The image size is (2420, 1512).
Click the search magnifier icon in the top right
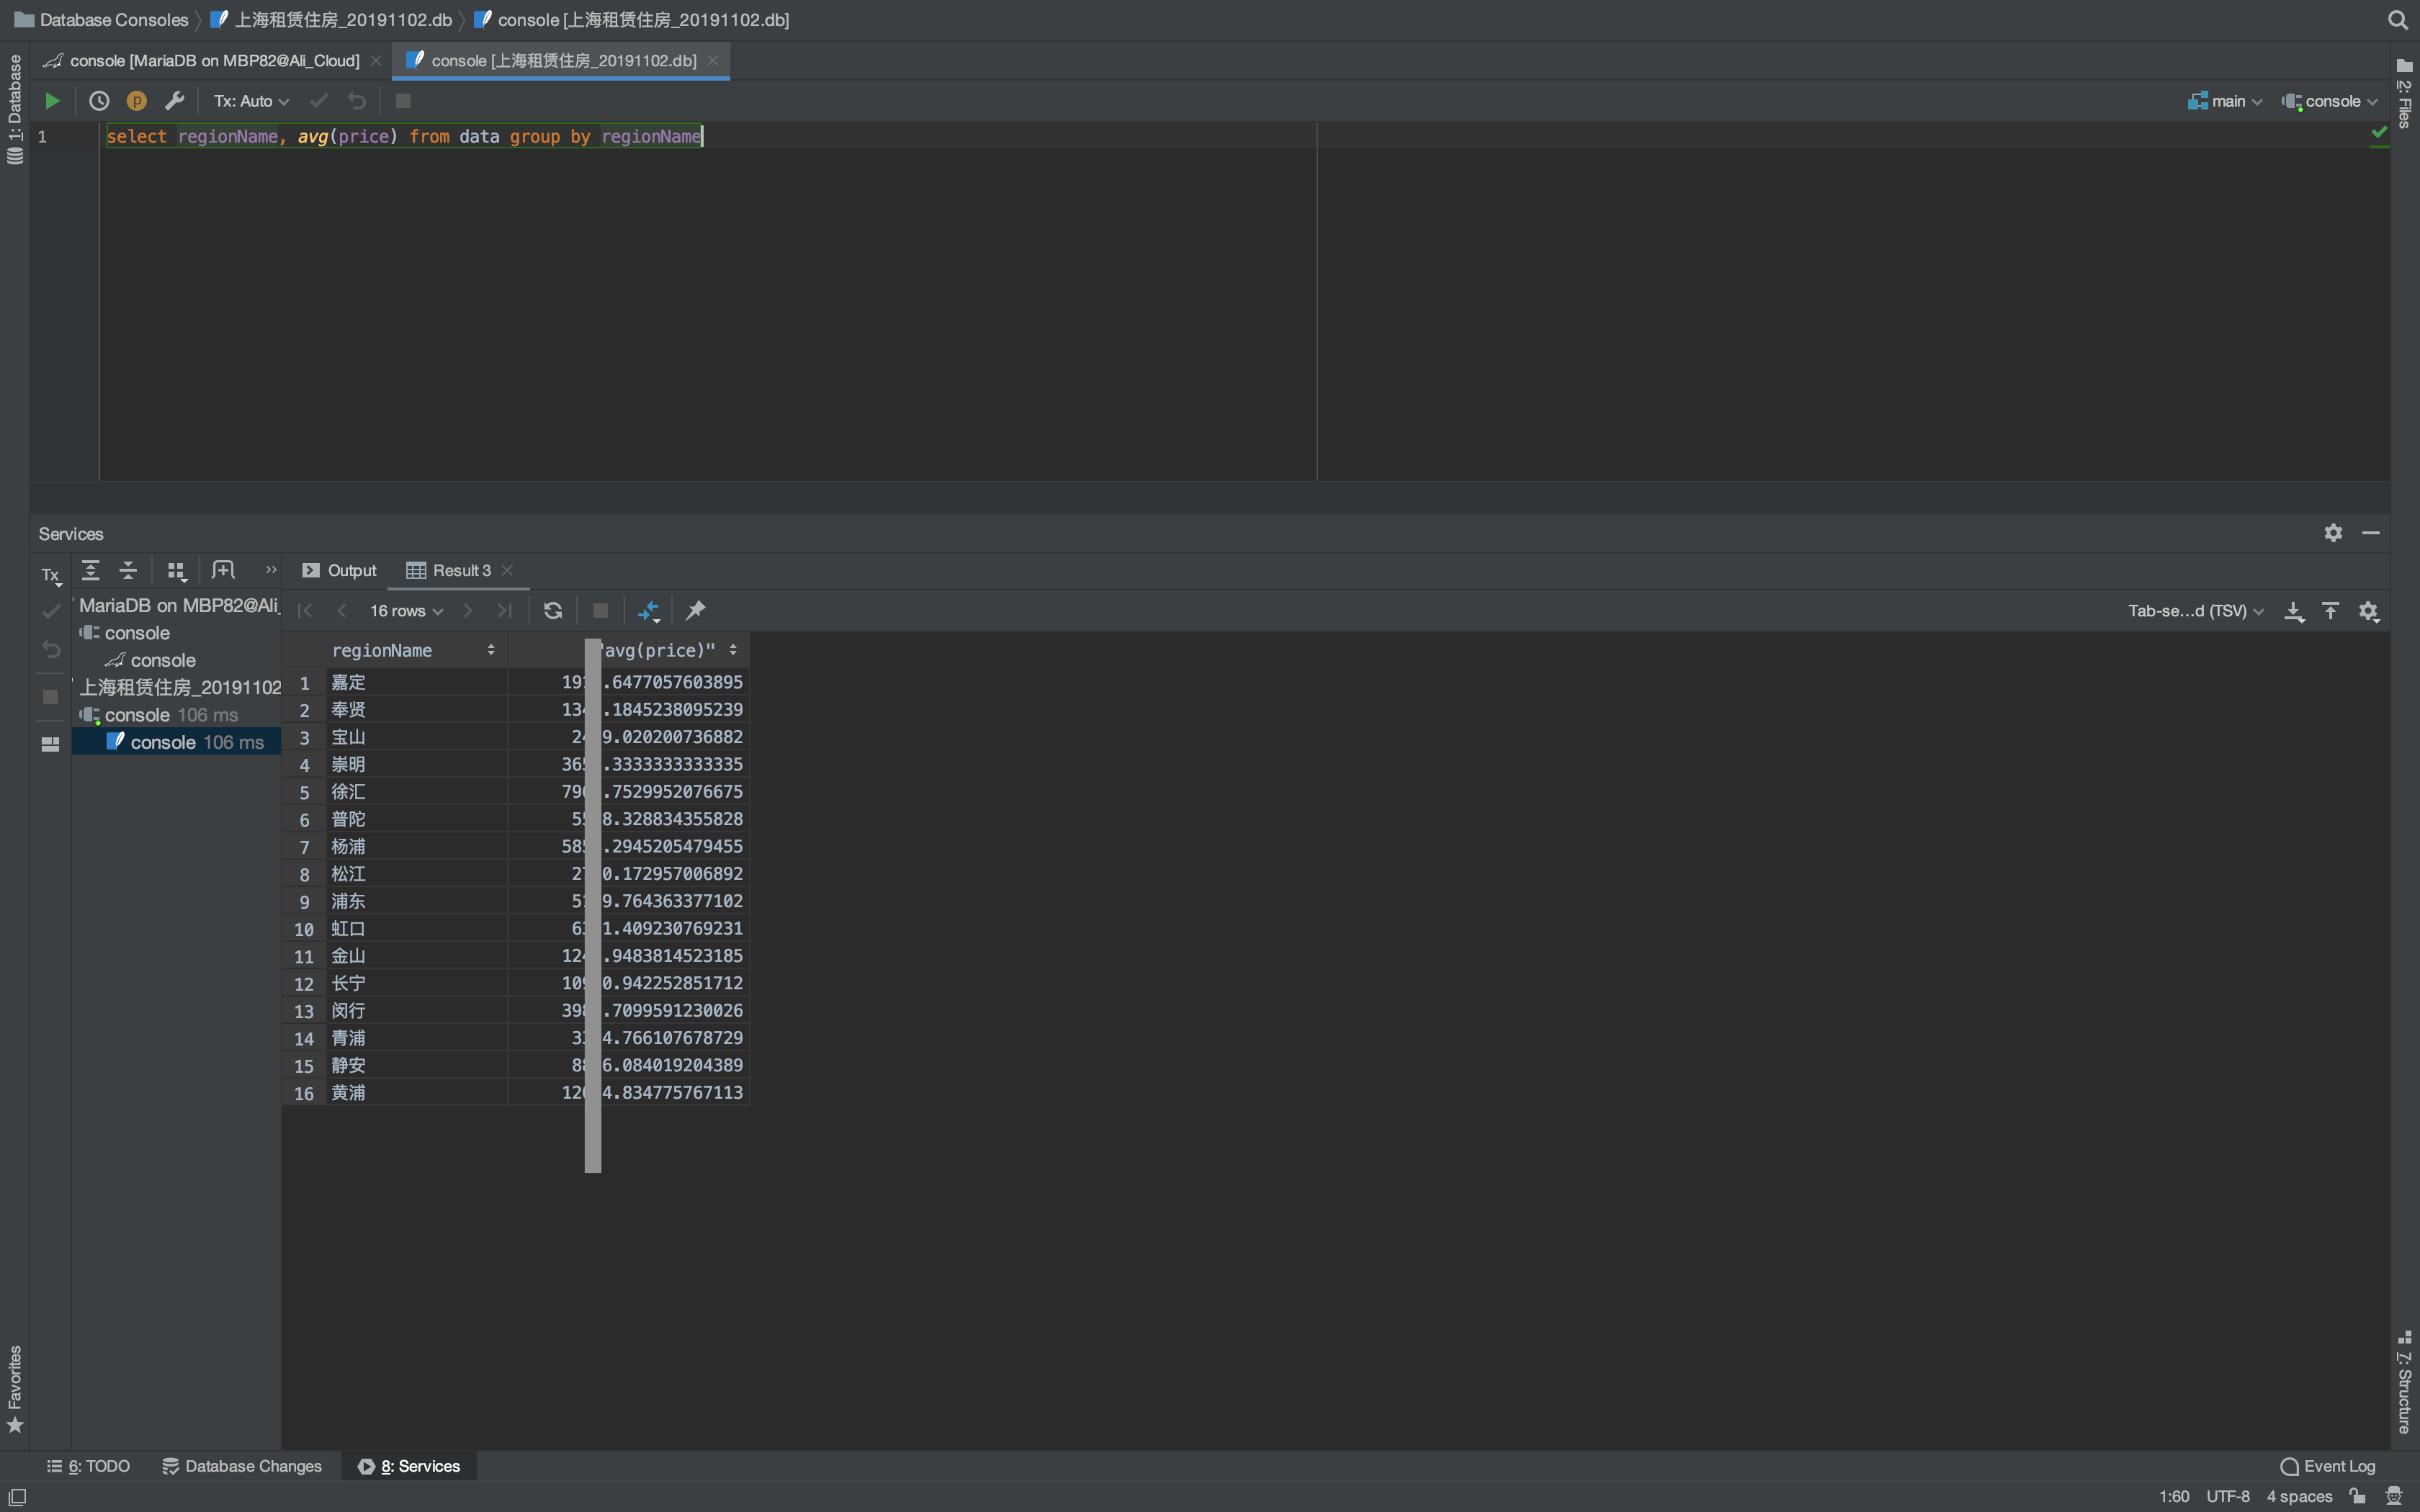[x=2397, y=20]
